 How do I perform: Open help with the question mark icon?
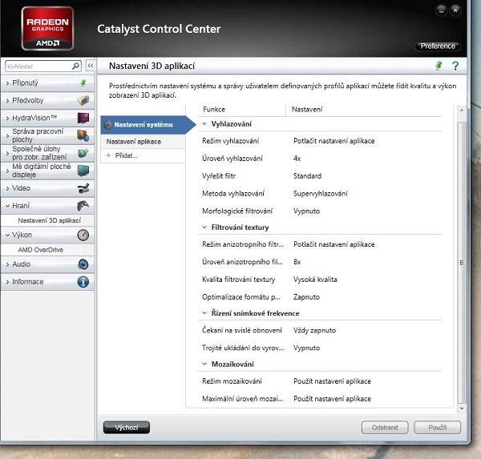pyautogui.click(x=455, y=66)
